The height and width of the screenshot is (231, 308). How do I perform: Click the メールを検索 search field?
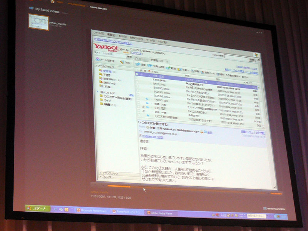point(110,54)
